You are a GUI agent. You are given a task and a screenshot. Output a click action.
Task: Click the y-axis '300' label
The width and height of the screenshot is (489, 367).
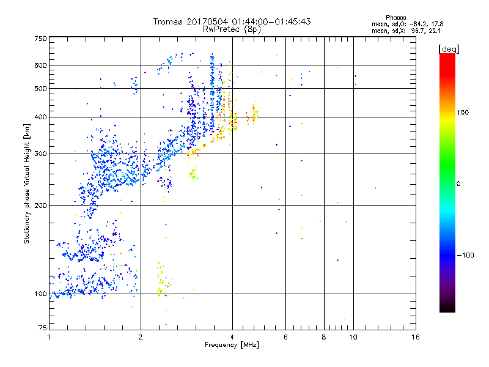pos(41,154)
